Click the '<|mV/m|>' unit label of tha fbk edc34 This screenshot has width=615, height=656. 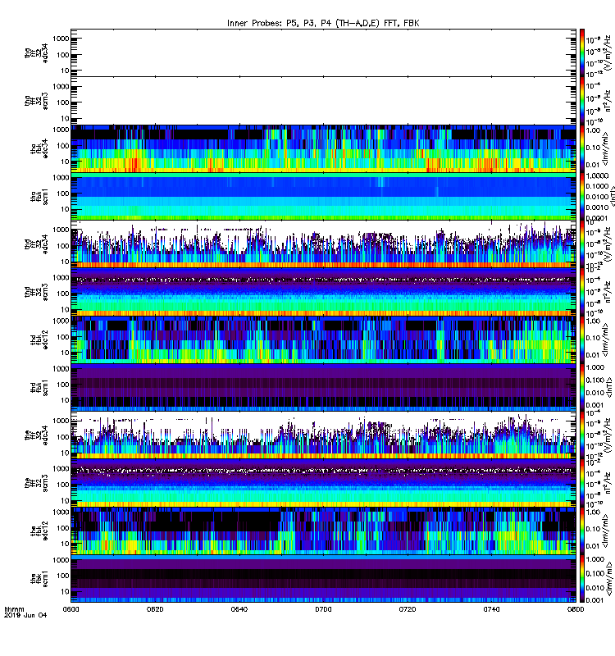click(x=605, y=149)
